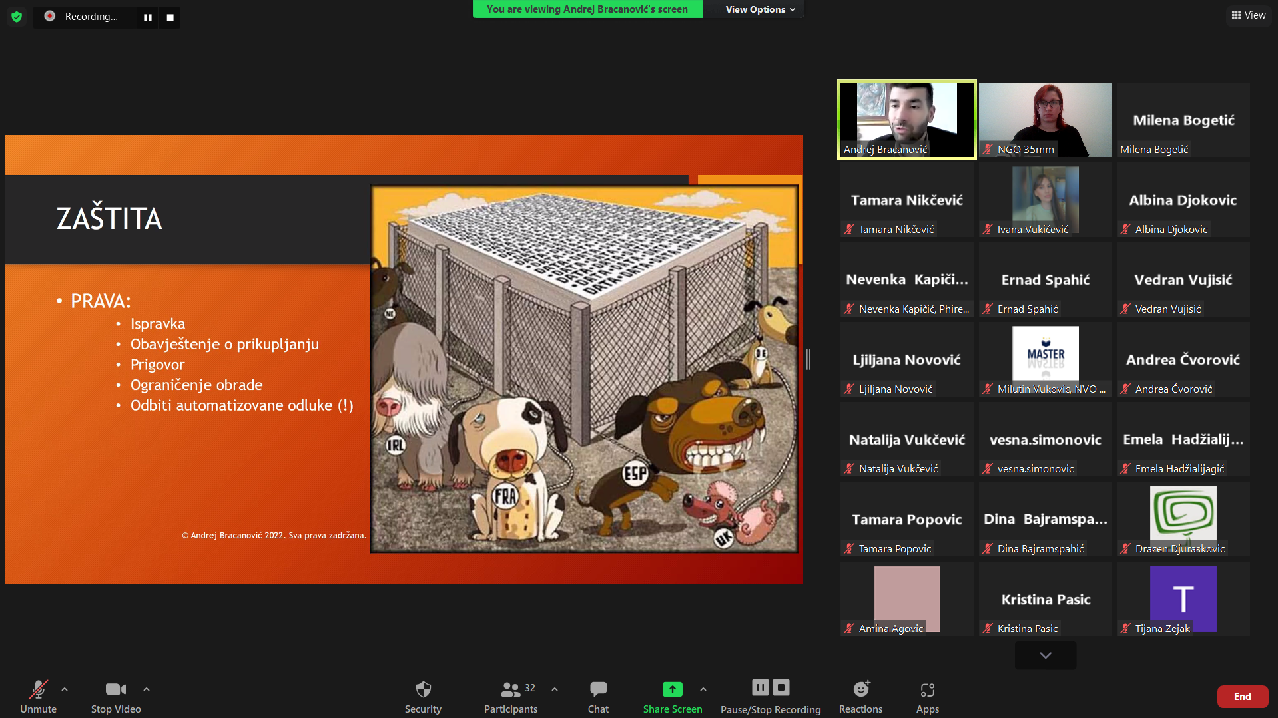The height and width of the screenshot is (718, 1278).
Task: Expand share screen options arrow
Action: click(703, 689)
